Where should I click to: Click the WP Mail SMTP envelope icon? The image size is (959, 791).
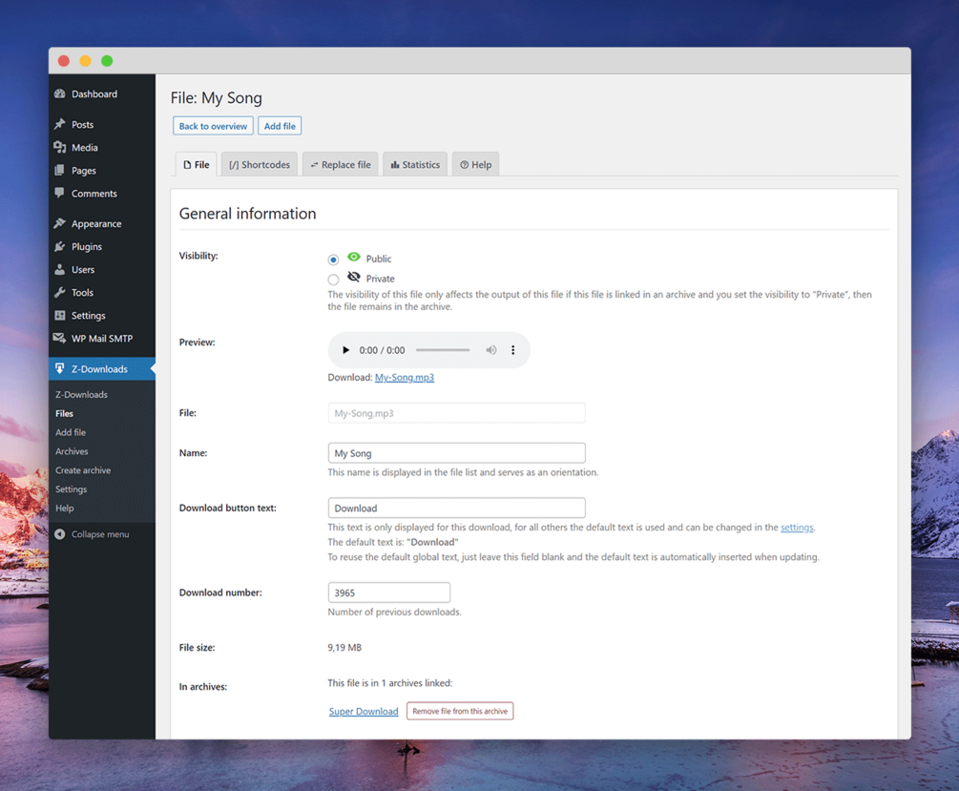coord(59,339)
